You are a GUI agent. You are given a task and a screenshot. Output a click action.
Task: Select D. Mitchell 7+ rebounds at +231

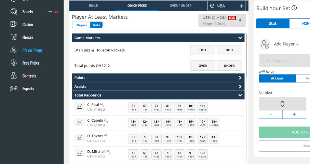(168, 154)
